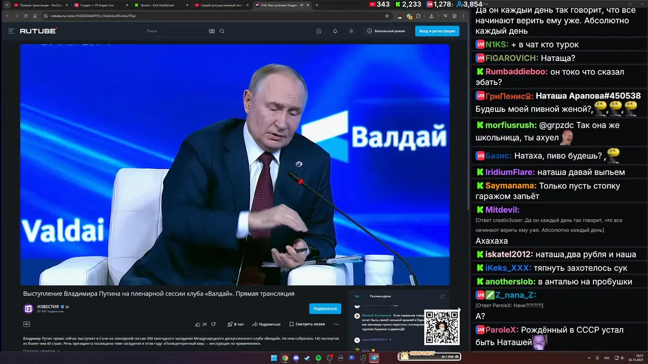Open the browser profile icon
Screen dimensions: 648x364
pyautogui.click(x=455, y=16)
